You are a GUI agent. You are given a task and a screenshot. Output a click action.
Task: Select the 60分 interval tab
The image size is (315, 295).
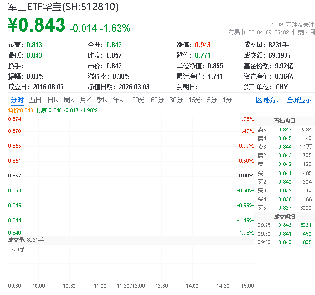[x=157, y=100]
